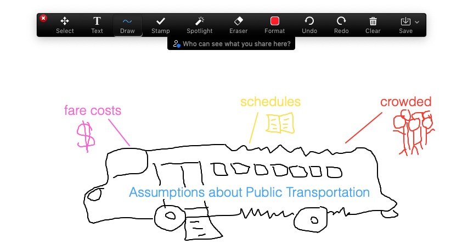Activate the Draw tool

(127, 25)
